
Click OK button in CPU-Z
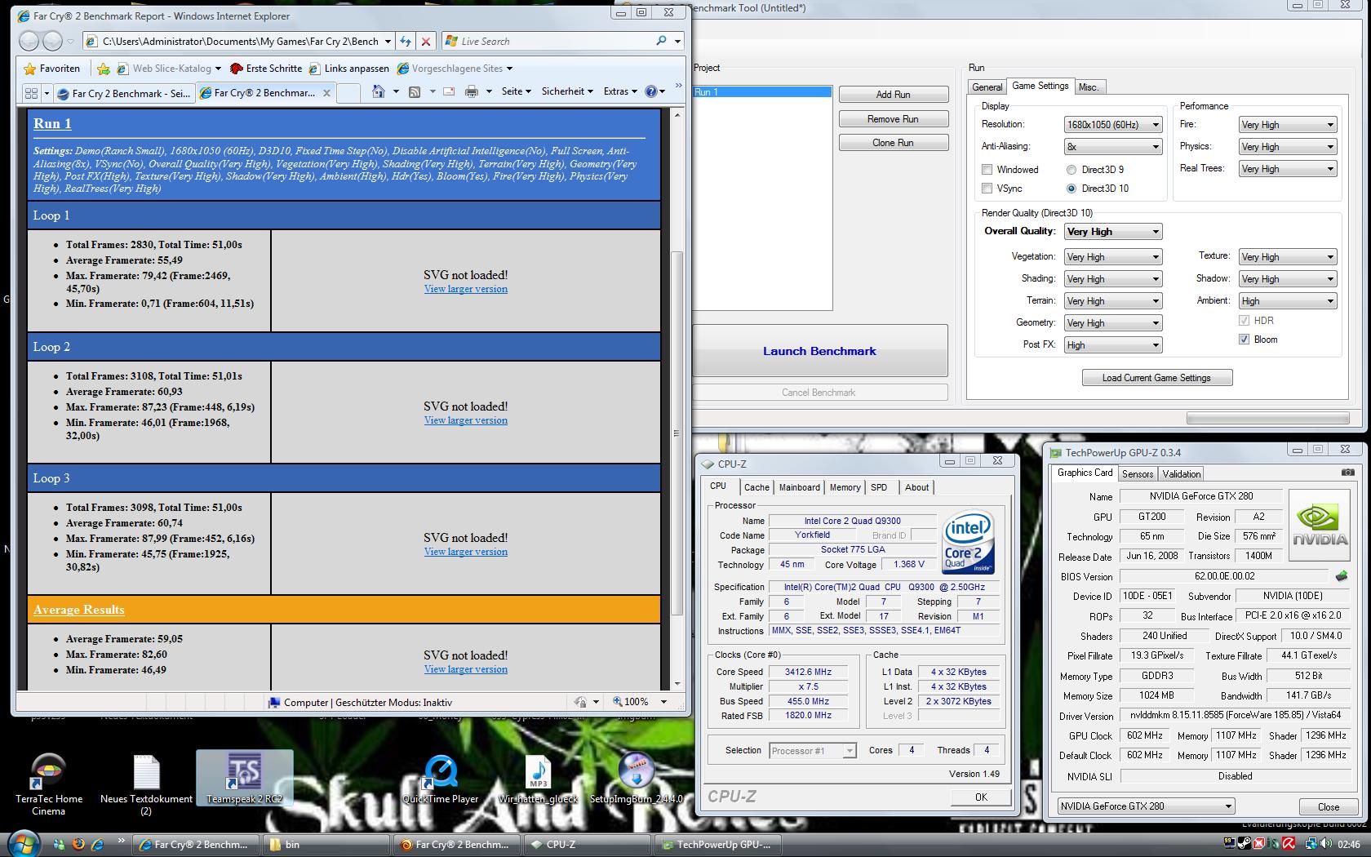coord(980,797)
